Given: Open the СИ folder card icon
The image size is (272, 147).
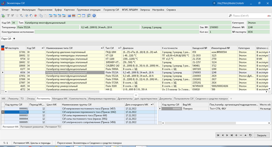Looking at the screenshot, I should click(51, 16).
